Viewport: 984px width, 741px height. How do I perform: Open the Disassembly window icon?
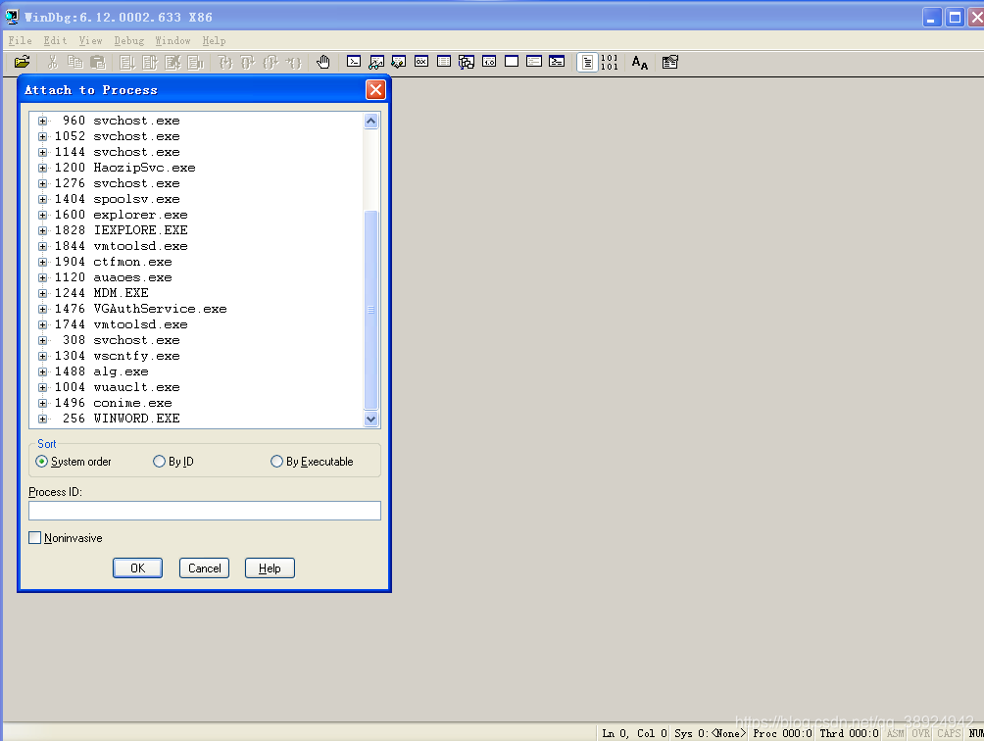[x=489, y=62]
